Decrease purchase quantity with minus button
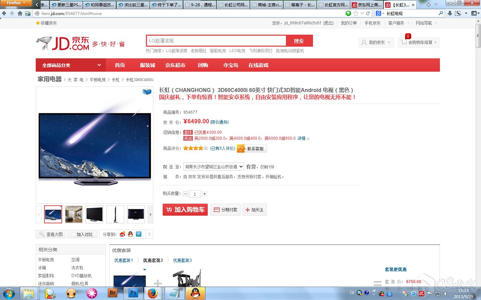481x300 pixels. pos(186,194)
